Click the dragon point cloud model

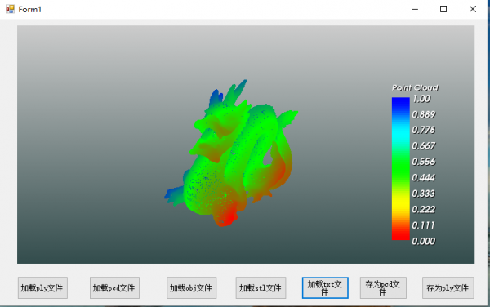point(231,153)
